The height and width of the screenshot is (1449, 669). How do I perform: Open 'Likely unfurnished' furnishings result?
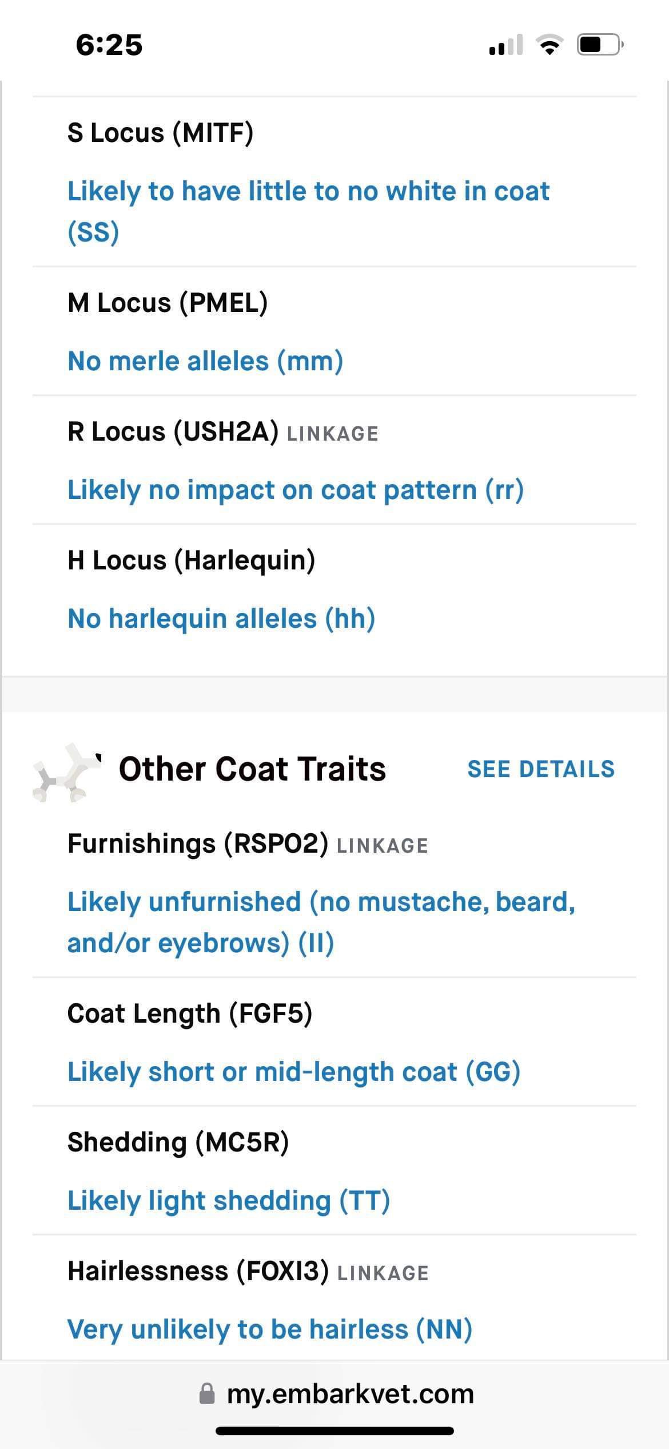point(321,922)
